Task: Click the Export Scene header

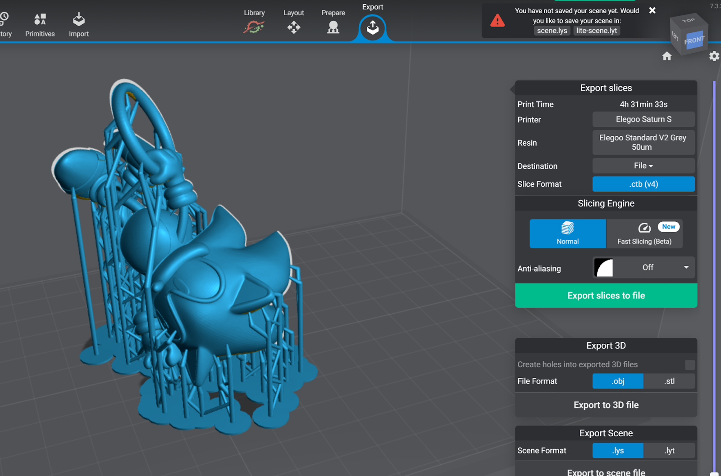Action: pos(606,433)
